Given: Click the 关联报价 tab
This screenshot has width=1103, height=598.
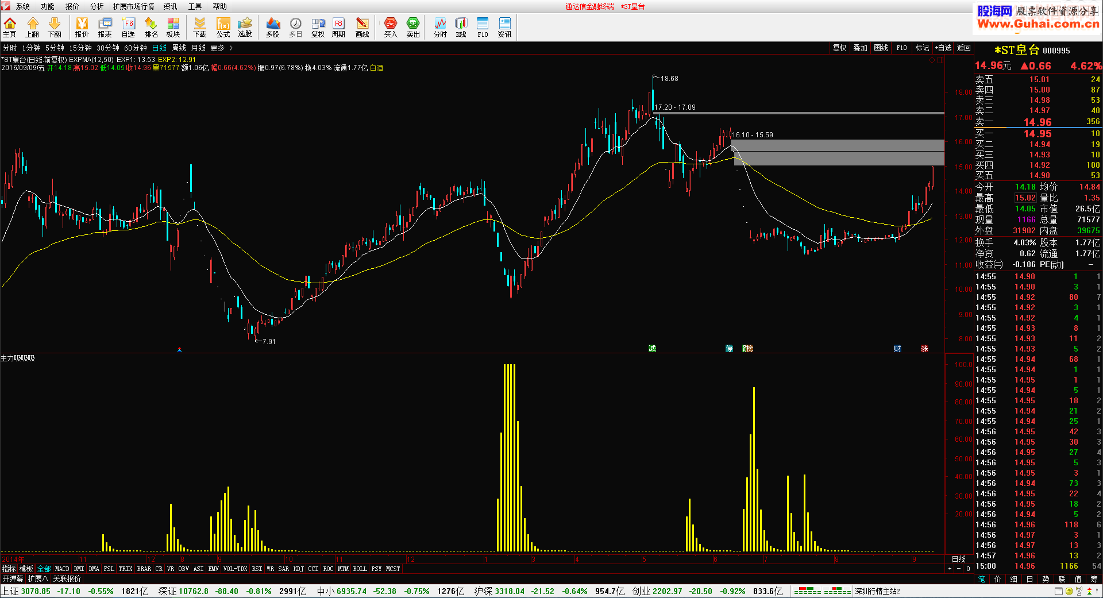Looking at the screenshot, I should coord(67,578).
